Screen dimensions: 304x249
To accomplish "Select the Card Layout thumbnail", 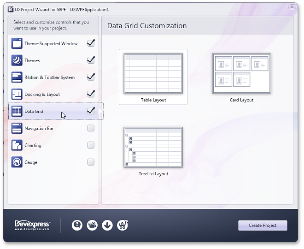I will [x=241, y=74].
